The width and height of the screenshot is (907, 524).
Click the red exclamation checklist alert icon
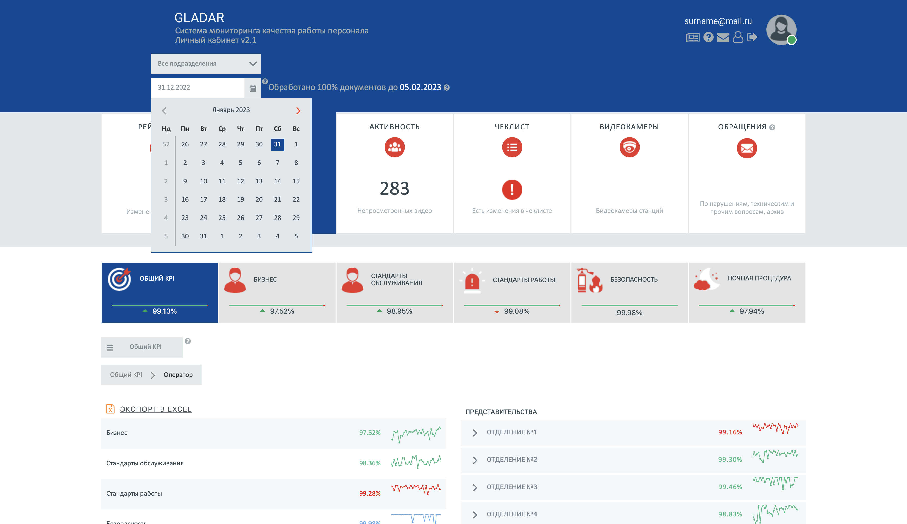click(512, 189)
